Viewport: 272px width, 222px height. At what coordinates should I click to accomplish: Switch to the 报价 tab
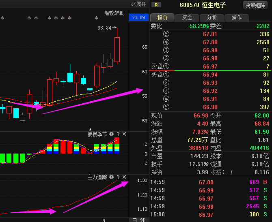point(162,17)
